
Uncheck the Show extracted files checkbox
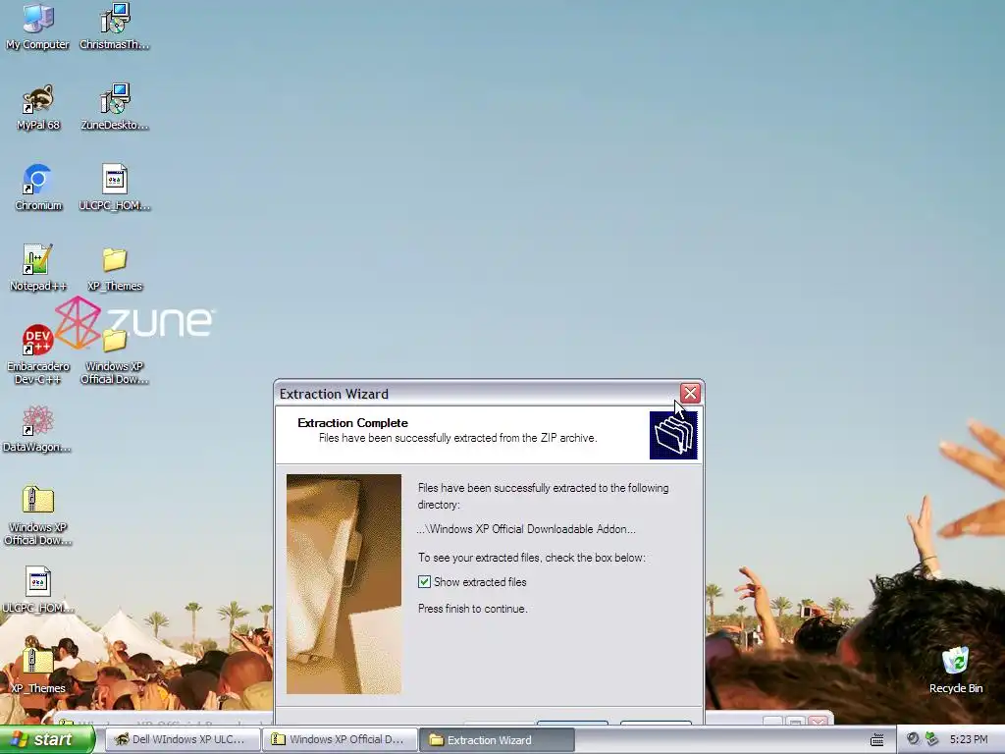pyautogui.click(x=424, y=581)
